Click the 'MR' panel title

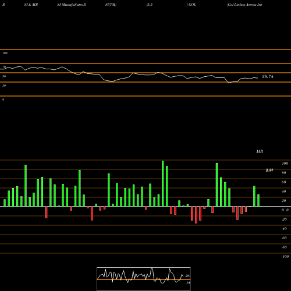[x=260, y=151]
